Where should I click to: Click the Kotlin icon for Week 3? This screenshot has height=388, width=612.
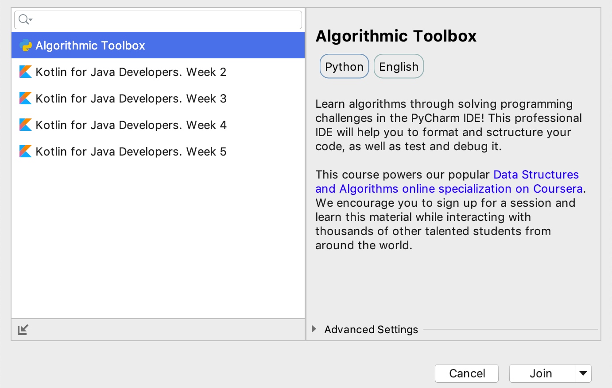click(x=26, y=98)
